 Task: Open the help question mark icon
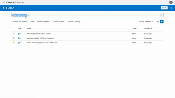[166, 2]
